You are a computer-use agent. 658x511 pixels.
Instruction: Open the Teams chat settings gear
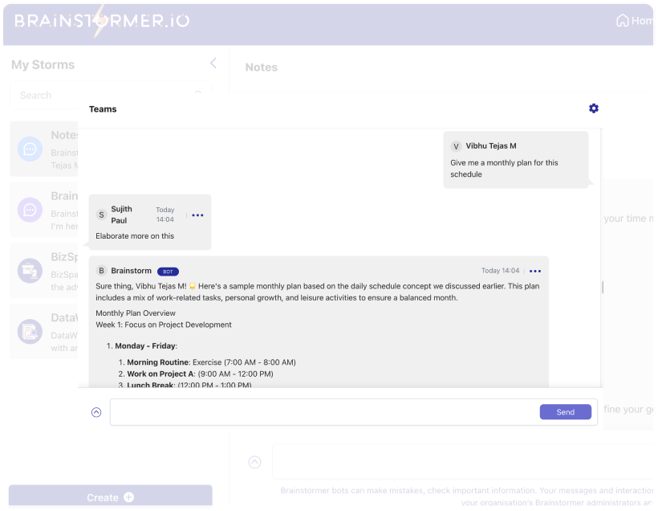tap(593, 108)
